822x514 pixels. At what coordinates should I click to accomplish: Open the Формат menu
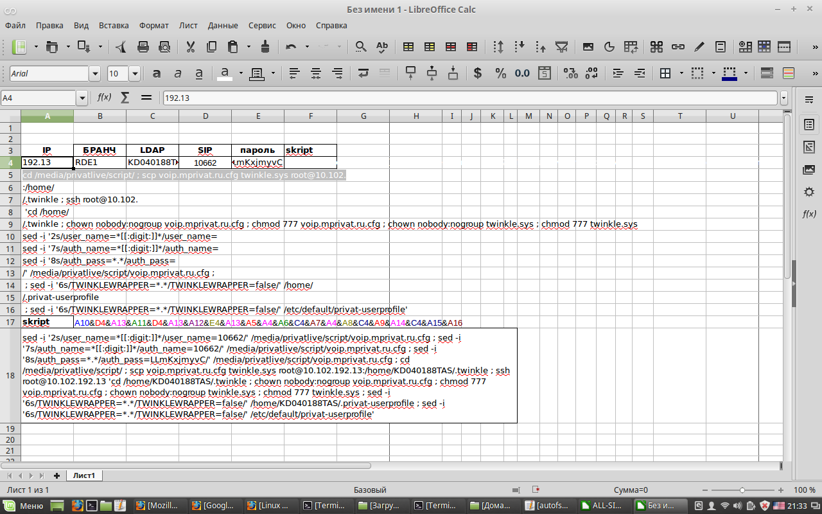pos(153,26)
